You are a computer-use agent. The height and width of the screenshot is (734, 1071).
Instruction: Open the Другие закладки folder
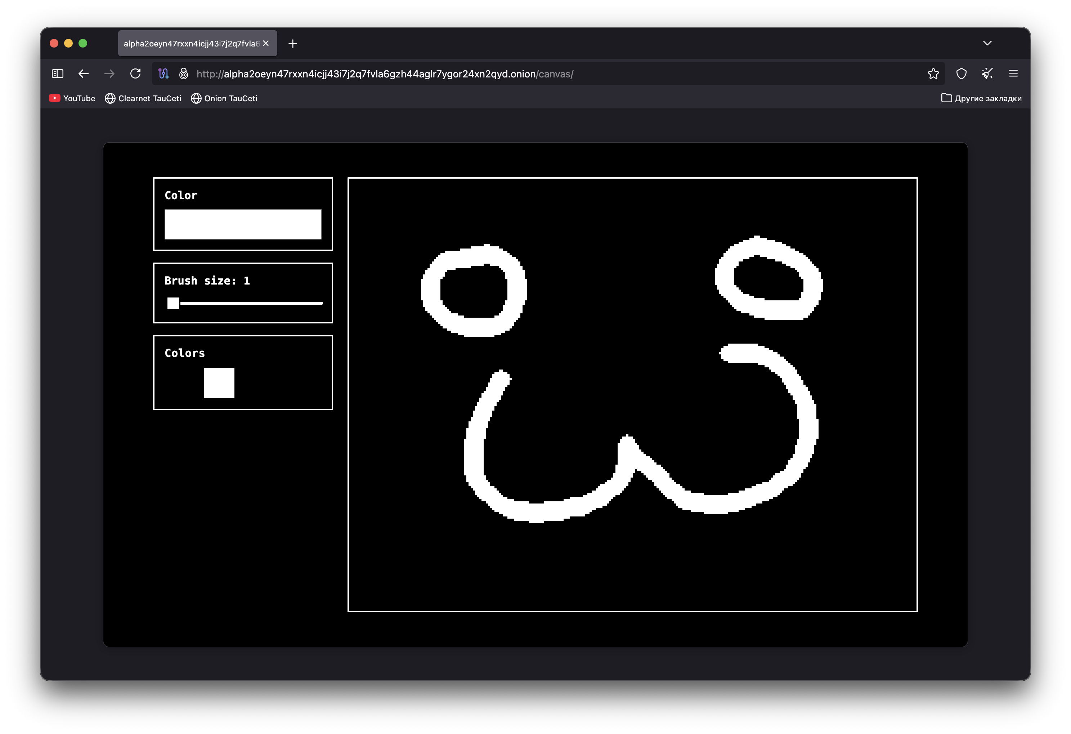point(981,98)
